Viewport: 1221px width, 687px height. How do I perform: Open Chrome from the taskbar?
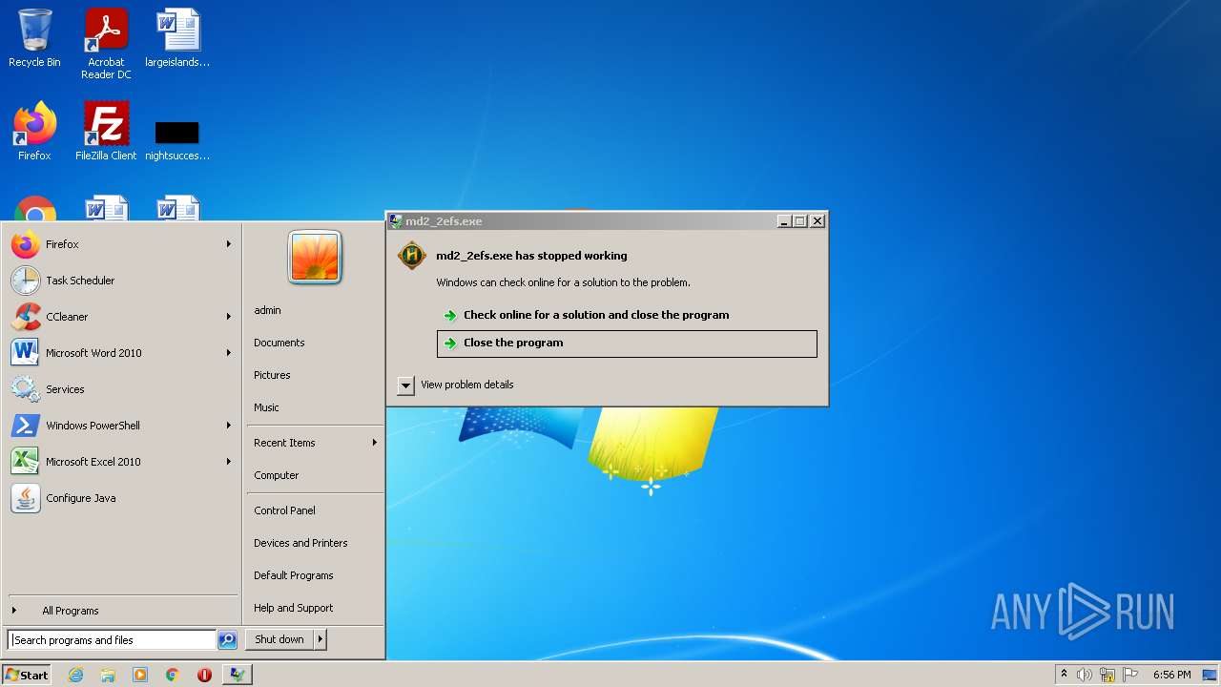173,675
